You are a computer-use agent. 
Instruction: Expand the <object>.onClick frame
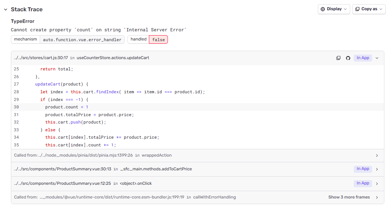[x=377, y=184]
